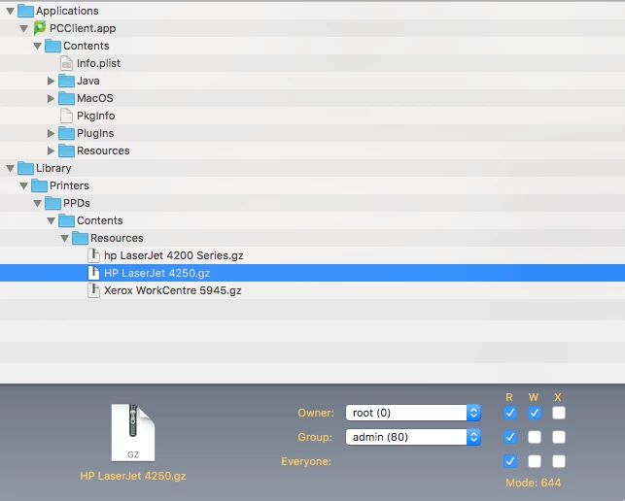
Task: Click the folder icon of Contents under PPDs
Action: coord(66,221)
